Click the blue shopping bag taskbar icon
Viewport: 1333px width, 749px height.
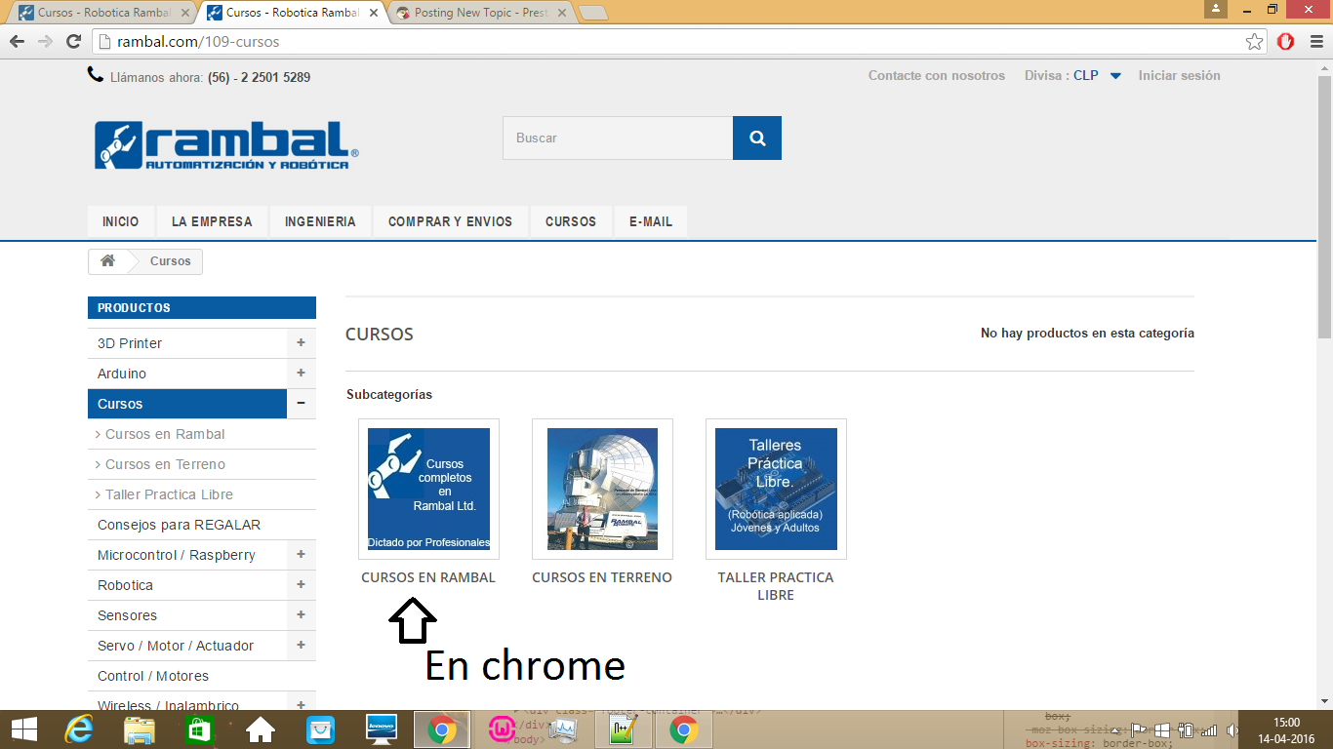(320, 729)
